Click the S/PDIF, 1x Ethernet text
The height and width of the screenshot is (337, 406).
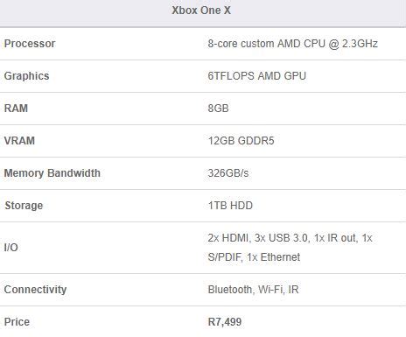pyautogui.click(x=254, y=257)
